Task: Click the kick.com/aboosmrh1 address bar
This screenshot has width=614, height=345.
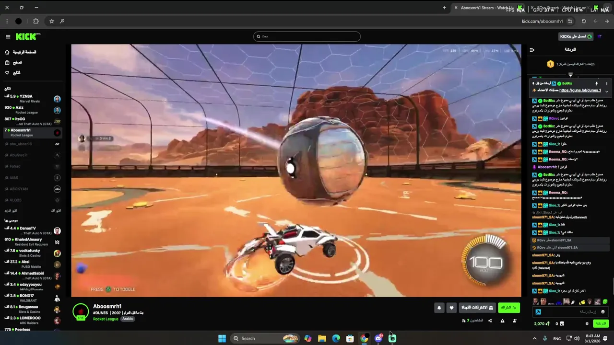Action: click(x=542, y=21)
